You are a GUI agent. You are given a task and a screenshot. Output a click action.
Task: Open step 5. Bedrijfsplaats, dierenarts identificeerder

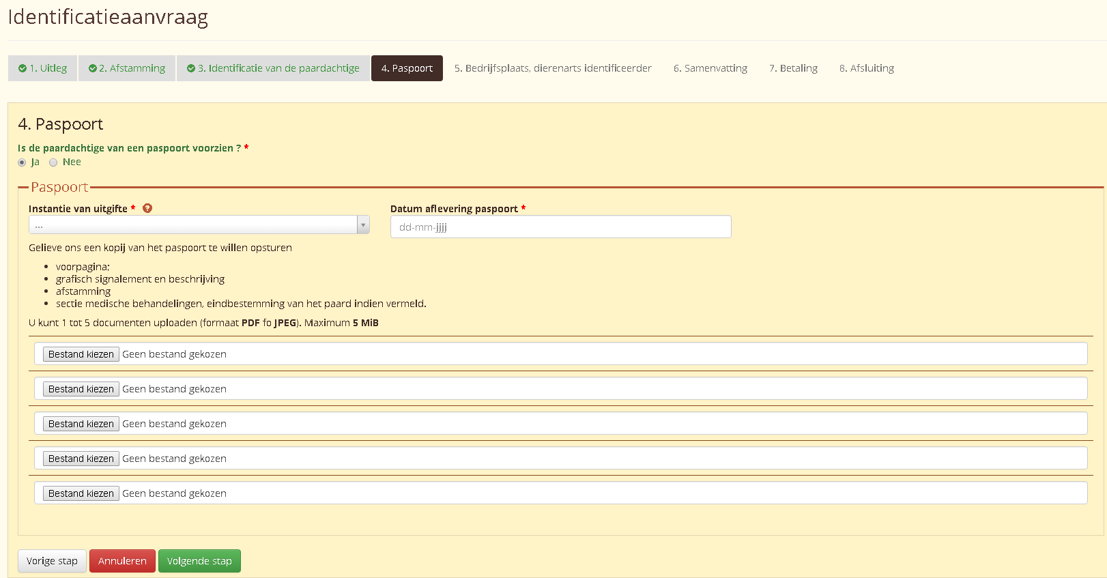click(553, 68)
